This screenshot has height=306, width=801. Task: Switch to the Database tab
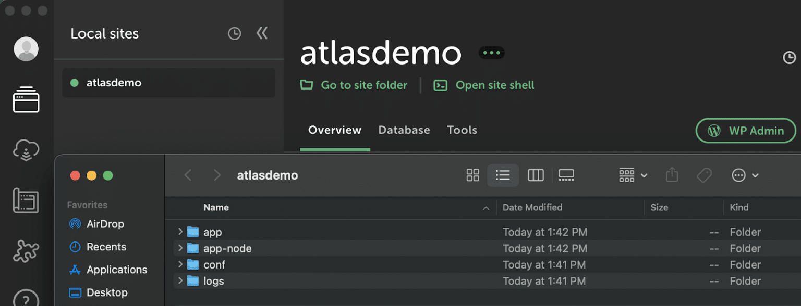(x=404, y=130)
